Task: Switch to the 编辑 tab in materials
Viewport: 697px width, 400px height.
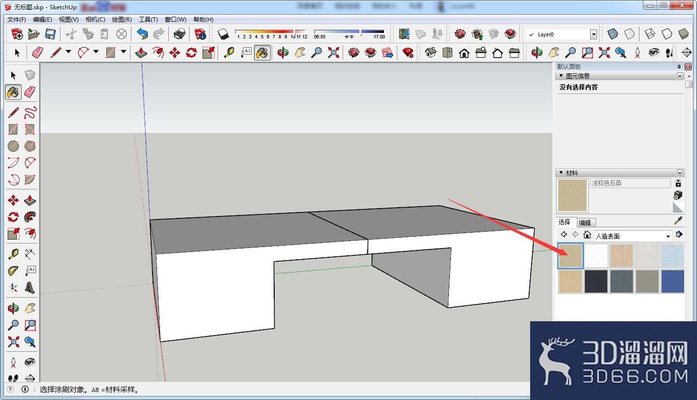Action: tap(585, 222)
